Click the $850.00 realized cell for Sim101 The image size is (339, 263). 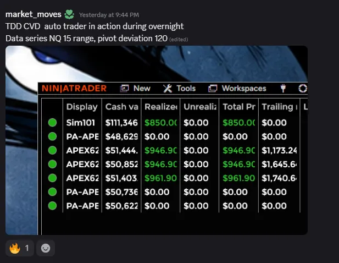point(160,123)
